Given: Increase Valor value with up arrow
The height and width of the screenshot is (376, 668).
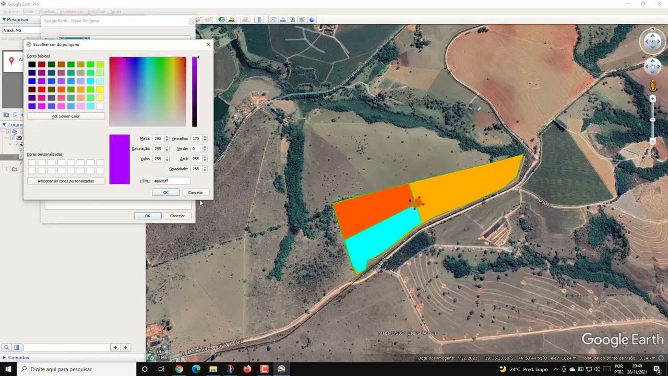Looking at the screenshot, I should (x=167, y=157).
